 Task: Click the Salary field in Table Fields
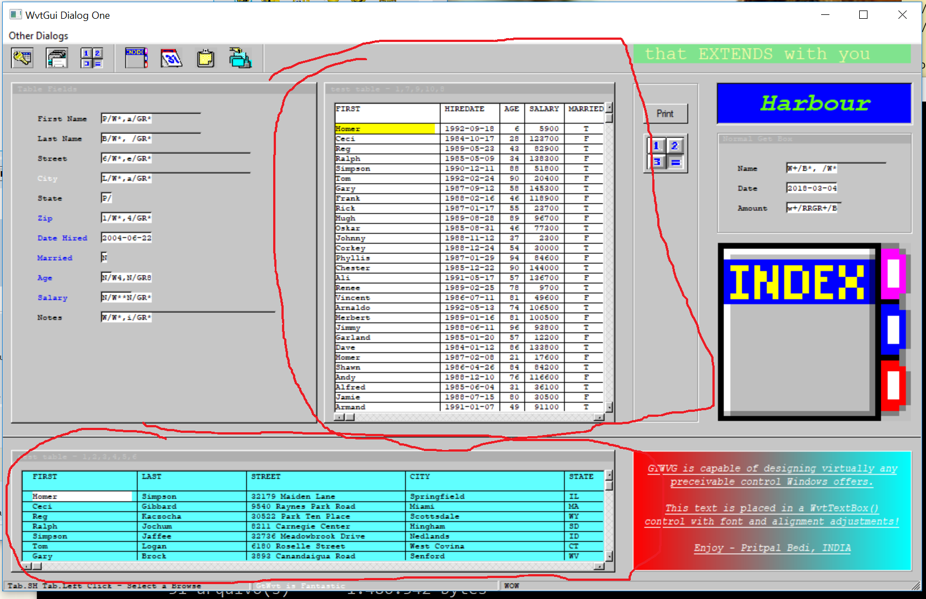[126, 298]
